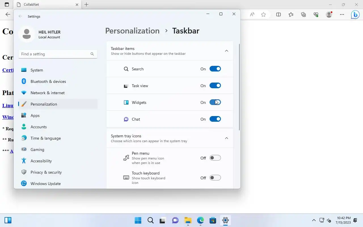Image resolution: width=363 pixels, height=227 pixels.
Task: Click the Search magnifier icon in Taskbar items
Action: [126, 69]
